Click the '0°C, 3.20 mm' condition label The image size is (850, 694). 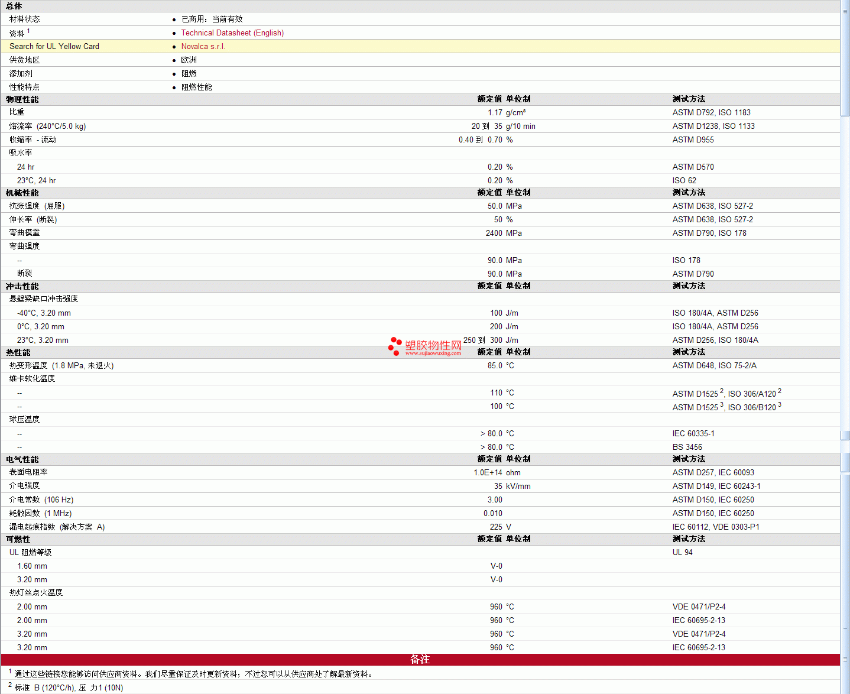point(41,327)
